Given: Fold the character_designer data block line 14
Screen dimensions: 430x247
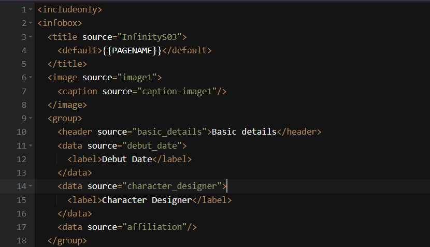Looking at the screenshot, I should 31,186.
